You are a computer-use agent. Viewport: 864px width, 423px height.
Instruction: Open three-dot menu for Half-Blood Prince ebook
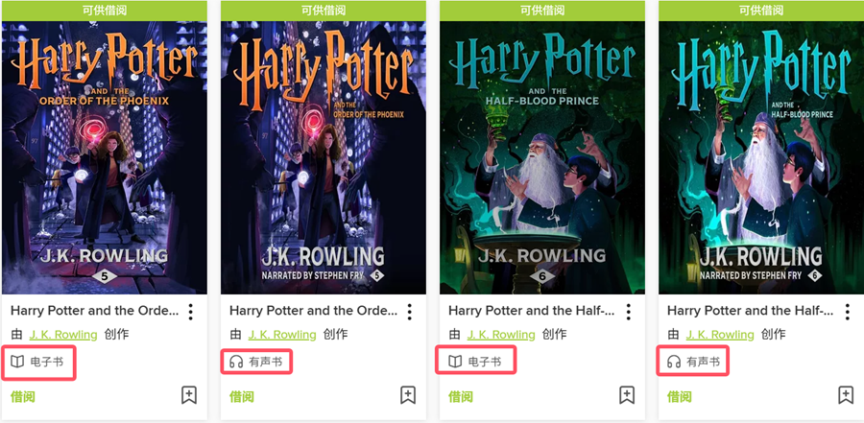click(x=628, y=311)
